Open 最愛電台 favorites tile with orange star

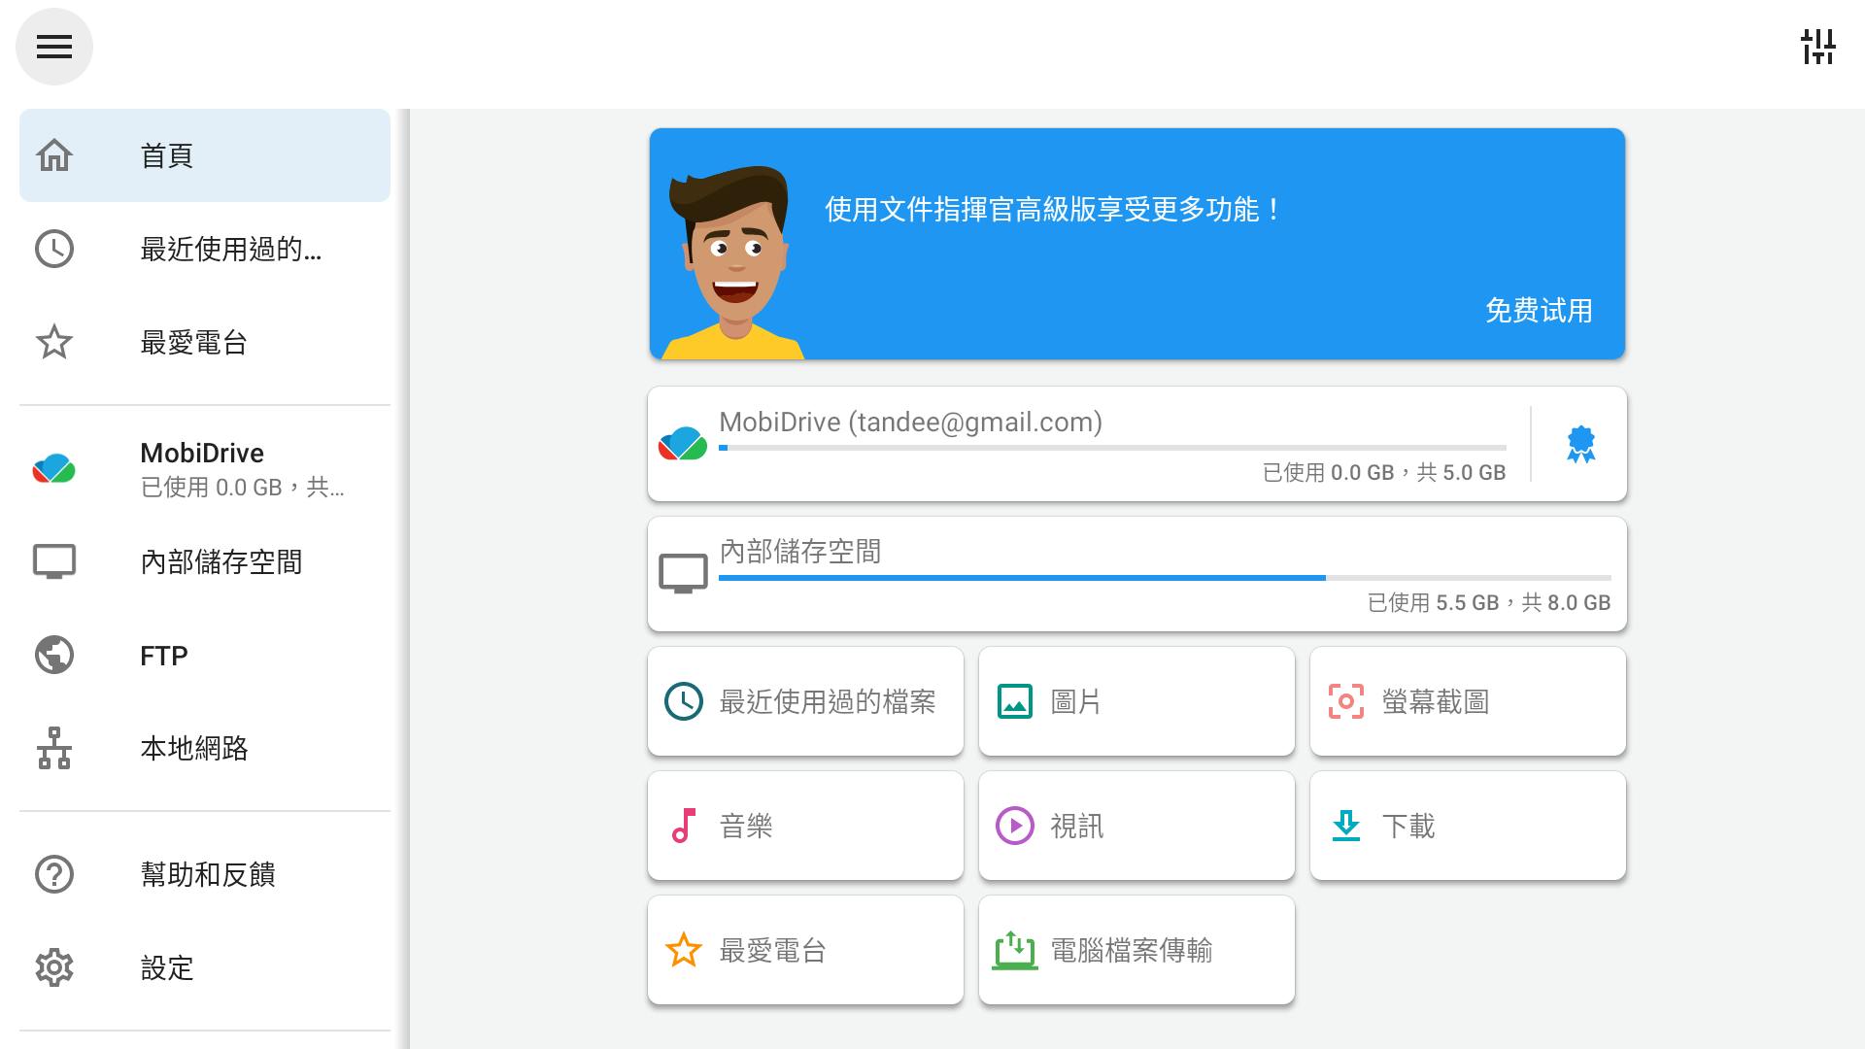click(x=805, y=950)
